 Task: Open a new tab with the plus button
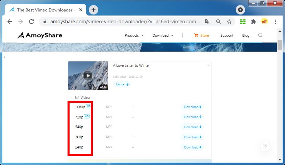[x=94, y=10]
